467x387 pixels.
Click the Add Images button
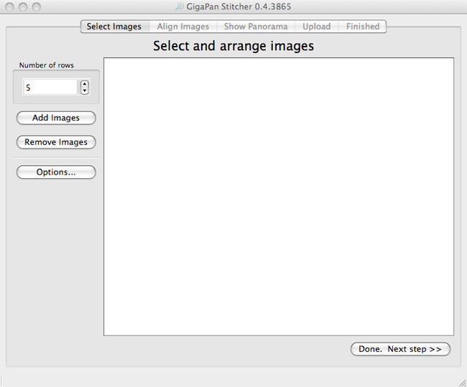(56, 118)
